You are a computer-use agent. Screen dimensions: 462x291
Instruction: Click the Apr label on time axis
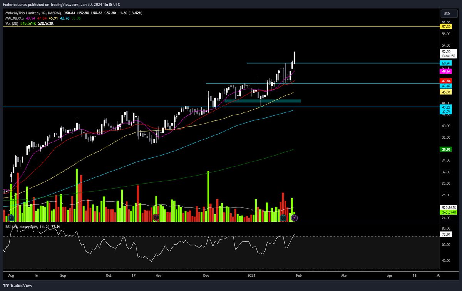pos(390,276)
